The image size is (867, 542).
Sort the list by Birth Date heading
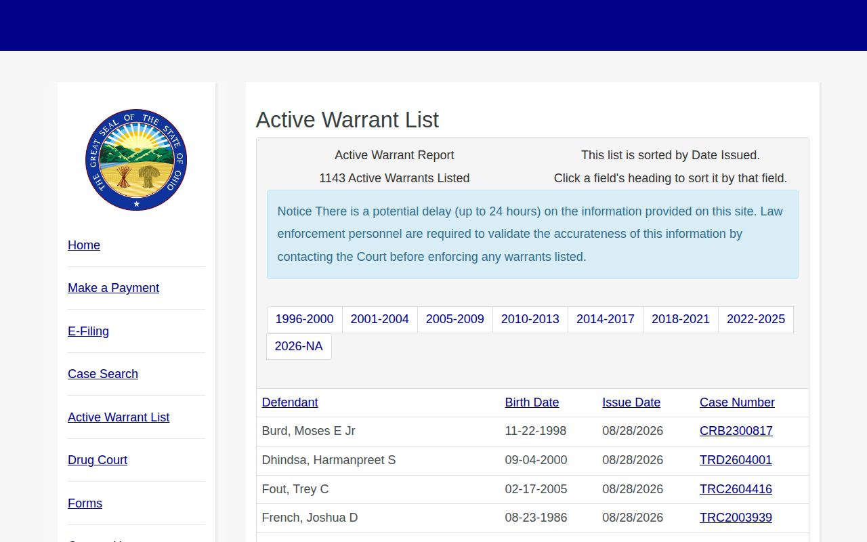tap(532, 402)
